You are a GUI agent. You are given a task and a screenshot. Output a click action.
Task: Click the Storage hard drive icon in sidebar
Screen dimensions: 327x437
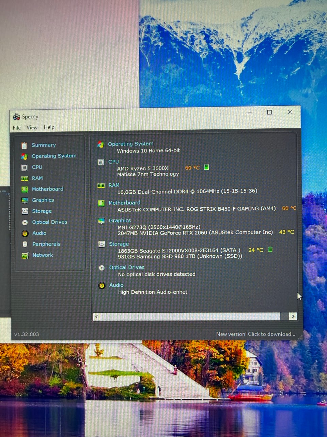pos(25,211)
